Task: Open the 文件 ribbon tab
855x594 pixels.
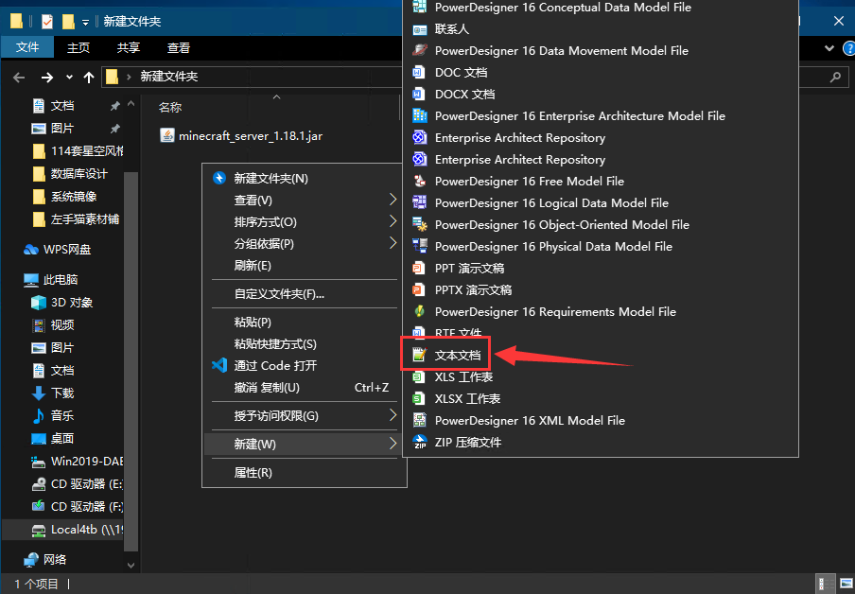Action: pos(27,47)
